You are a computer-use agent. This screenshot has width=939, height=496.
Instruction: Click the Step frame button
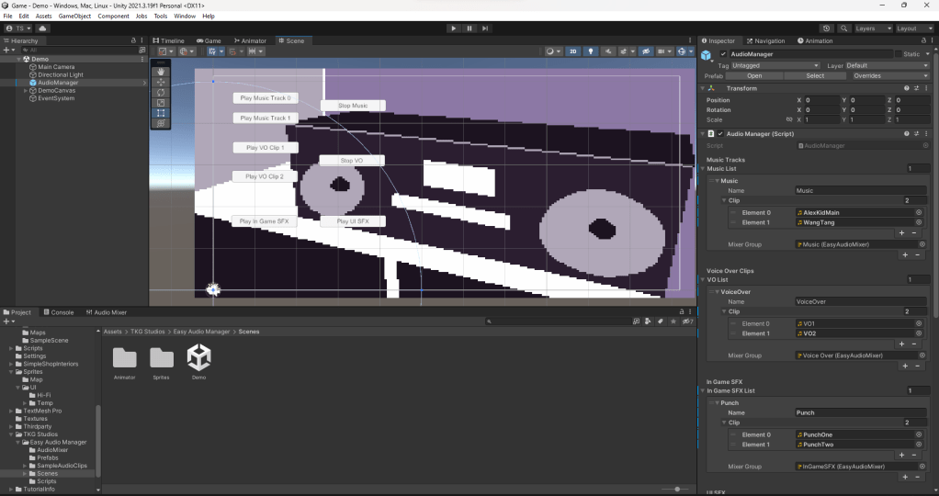pos(486,28)
